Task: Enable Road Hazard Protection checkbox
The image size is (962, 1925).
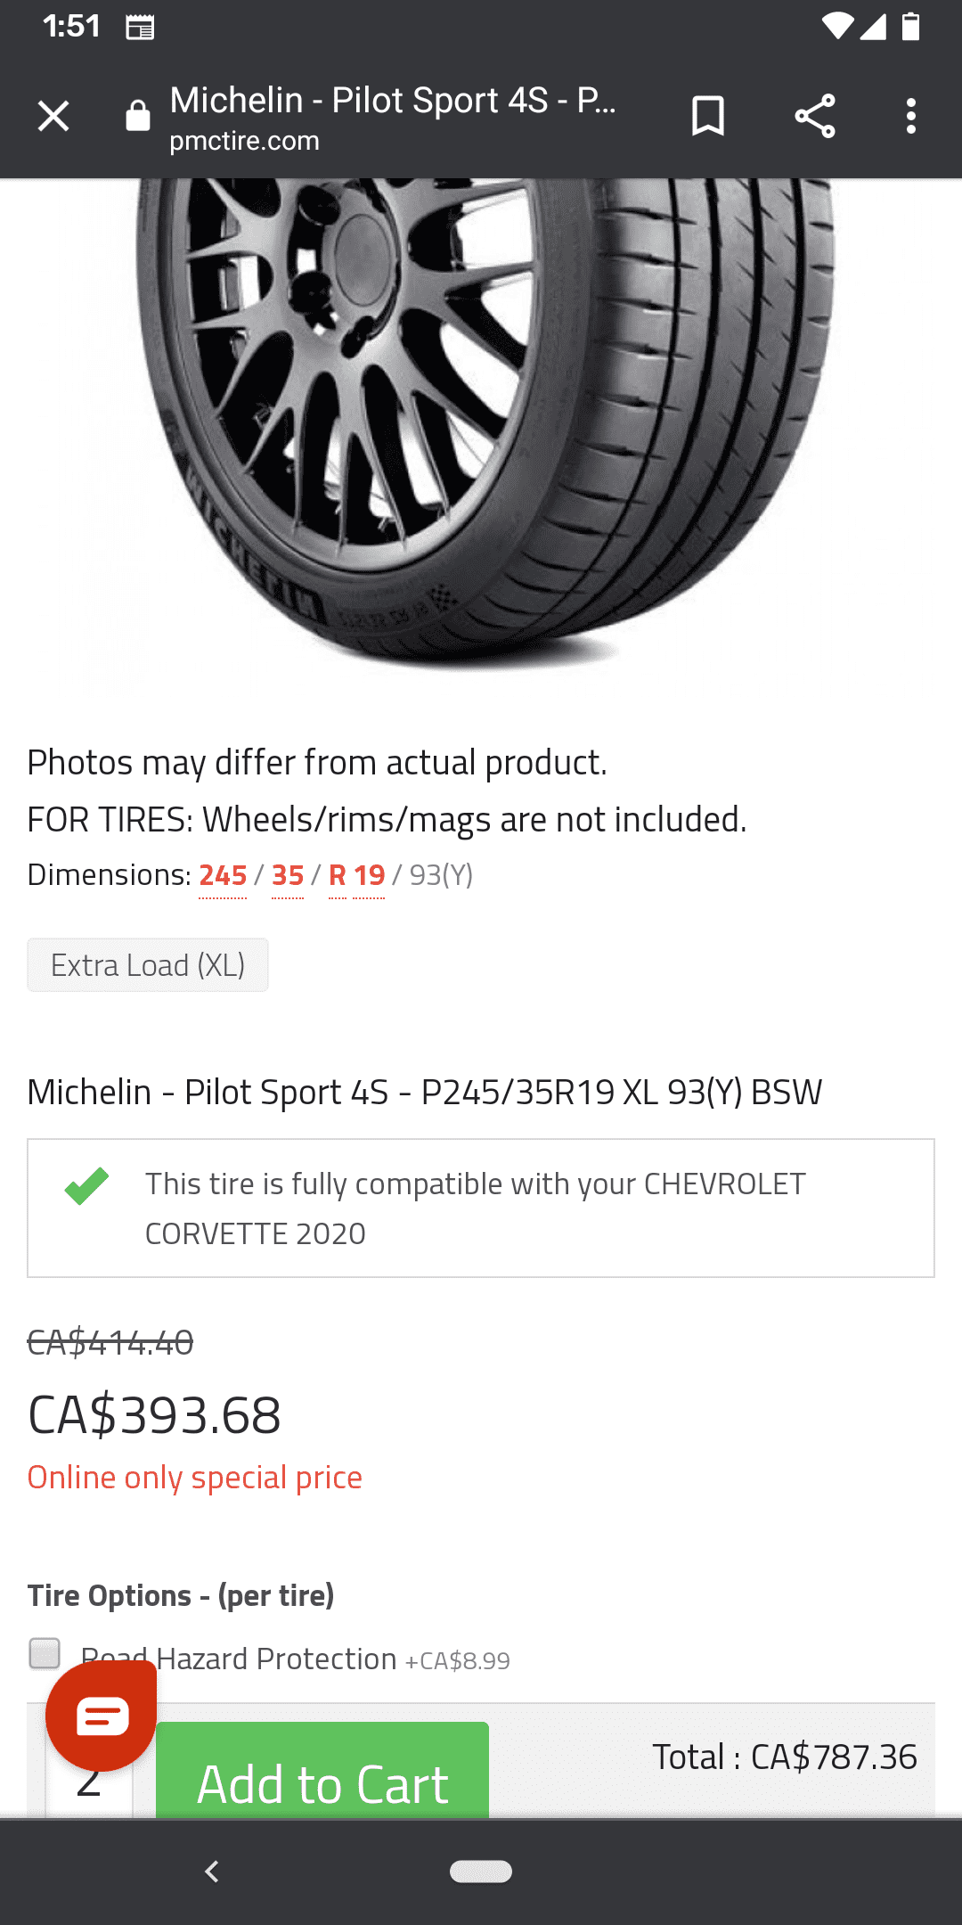Action: pyautogui.click(x=45, y=1653)
